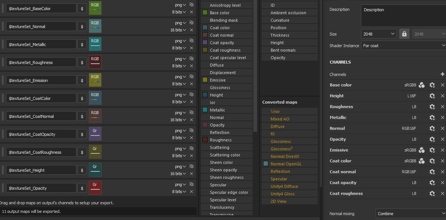Open the bit depth dropdown for $textureSet_Height

tap(178, 174)
